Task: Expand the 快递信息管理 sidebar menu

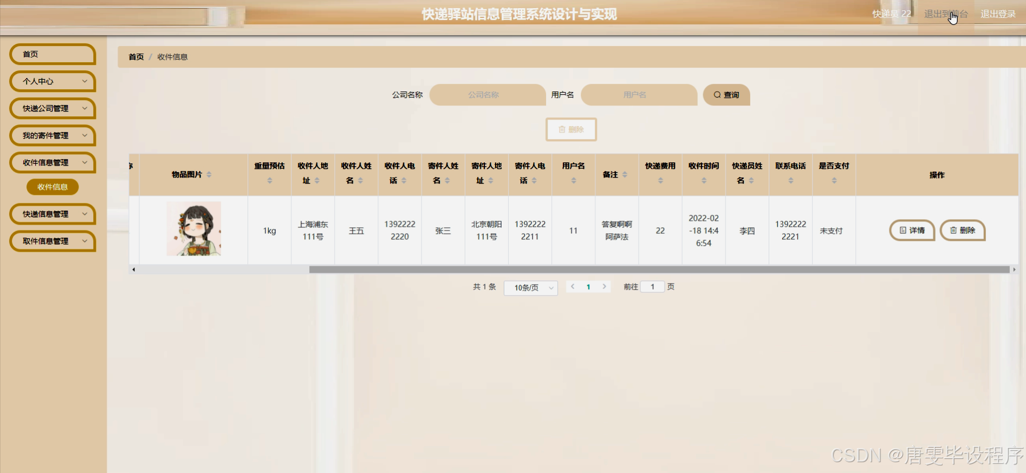Action: pyautogui.click(x=53, y=214)
